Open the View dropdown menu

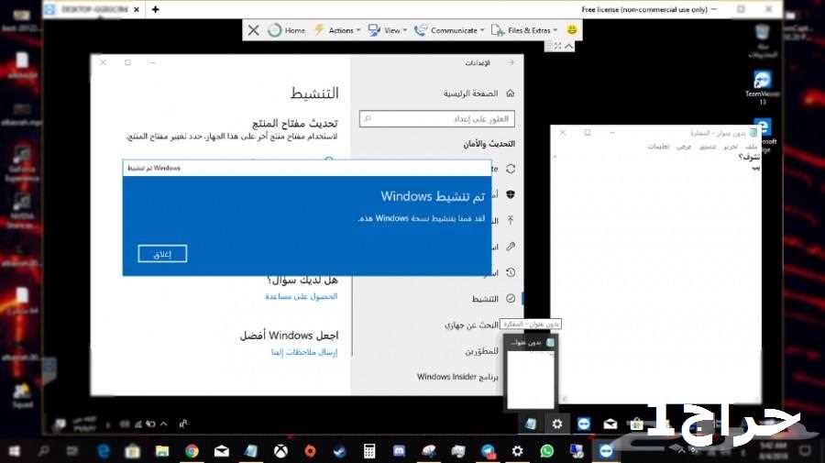coord(388,30)
